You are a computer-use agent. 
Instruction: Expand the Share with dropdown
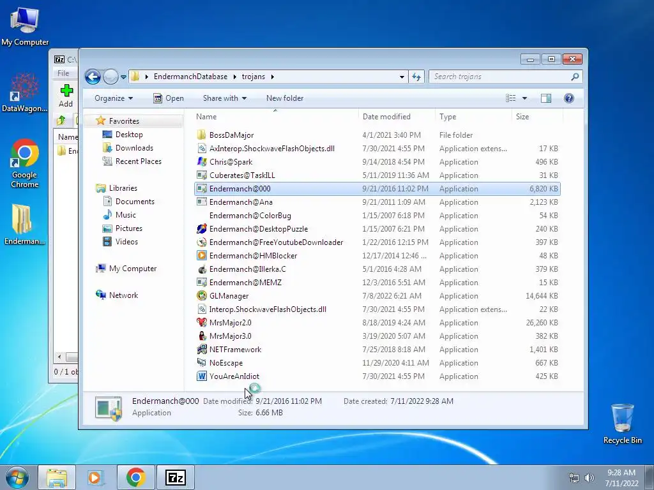[225, 98]
